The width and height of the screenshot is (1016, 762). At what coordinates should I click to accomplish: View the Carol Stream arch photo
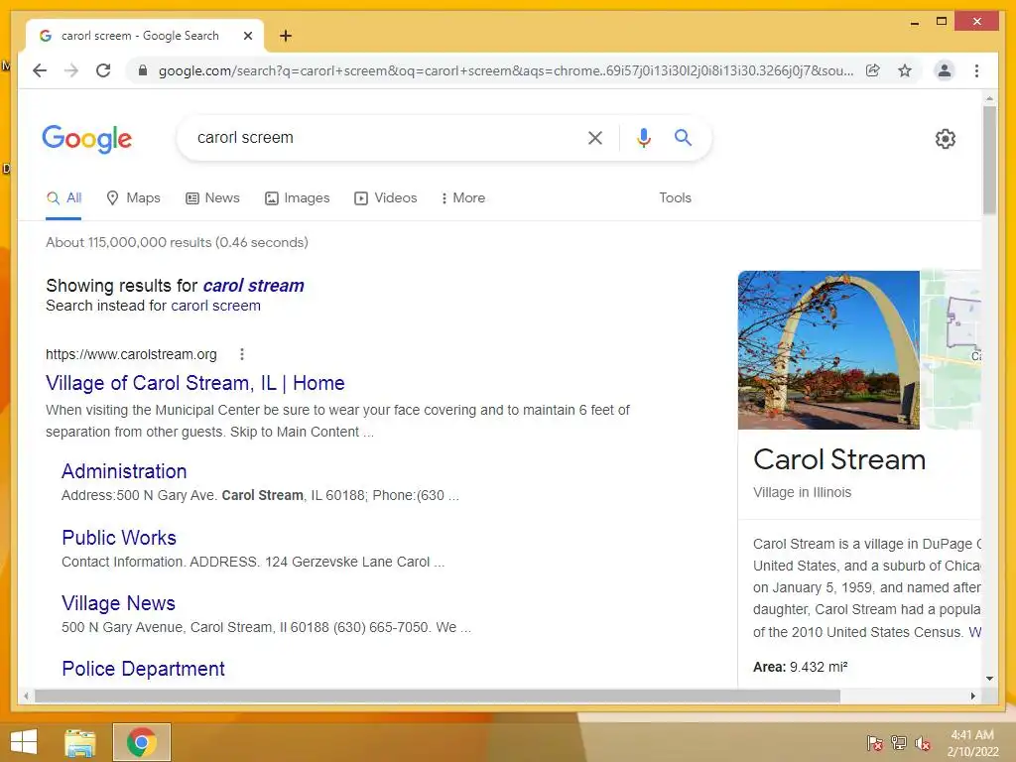tap(828, 350)
